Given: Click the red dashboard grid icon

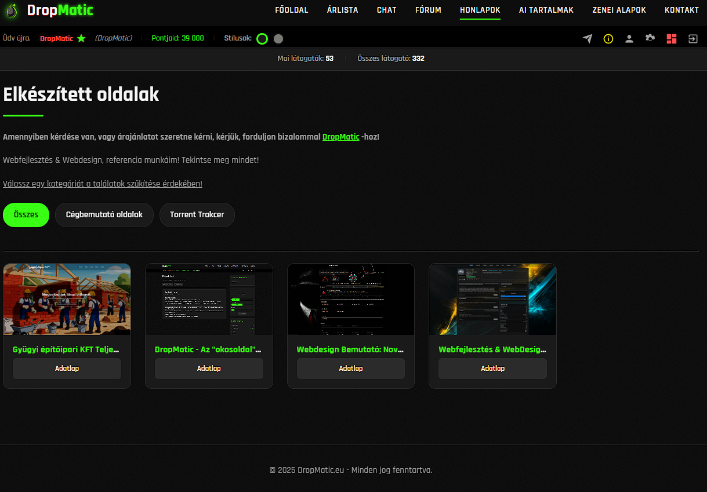Looking at the screenshot, I should (x=672, y=39).
